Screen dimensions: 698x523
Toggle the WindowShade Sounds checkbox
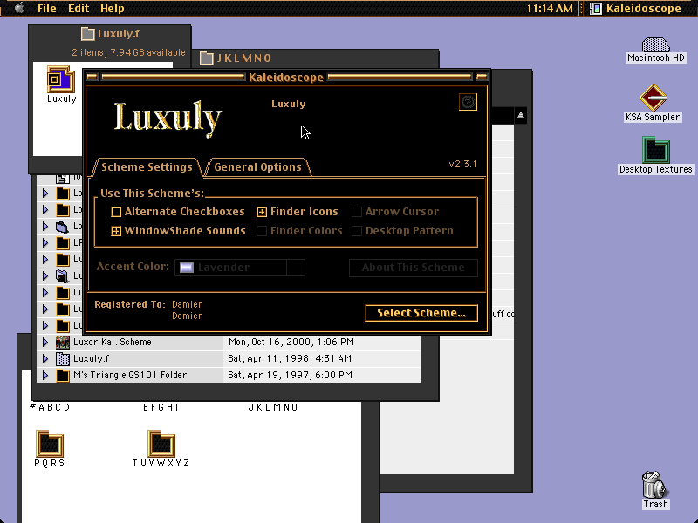point(116,231)
